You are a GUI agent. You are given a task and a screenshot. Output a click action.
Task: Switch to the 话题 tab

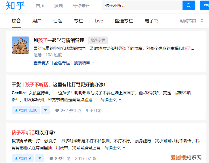(58, 21)
